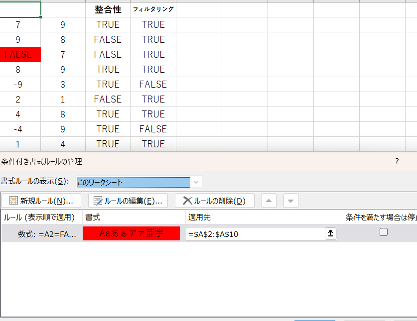
Task: Click the 整合性 header cell
Action: (108, 10)
